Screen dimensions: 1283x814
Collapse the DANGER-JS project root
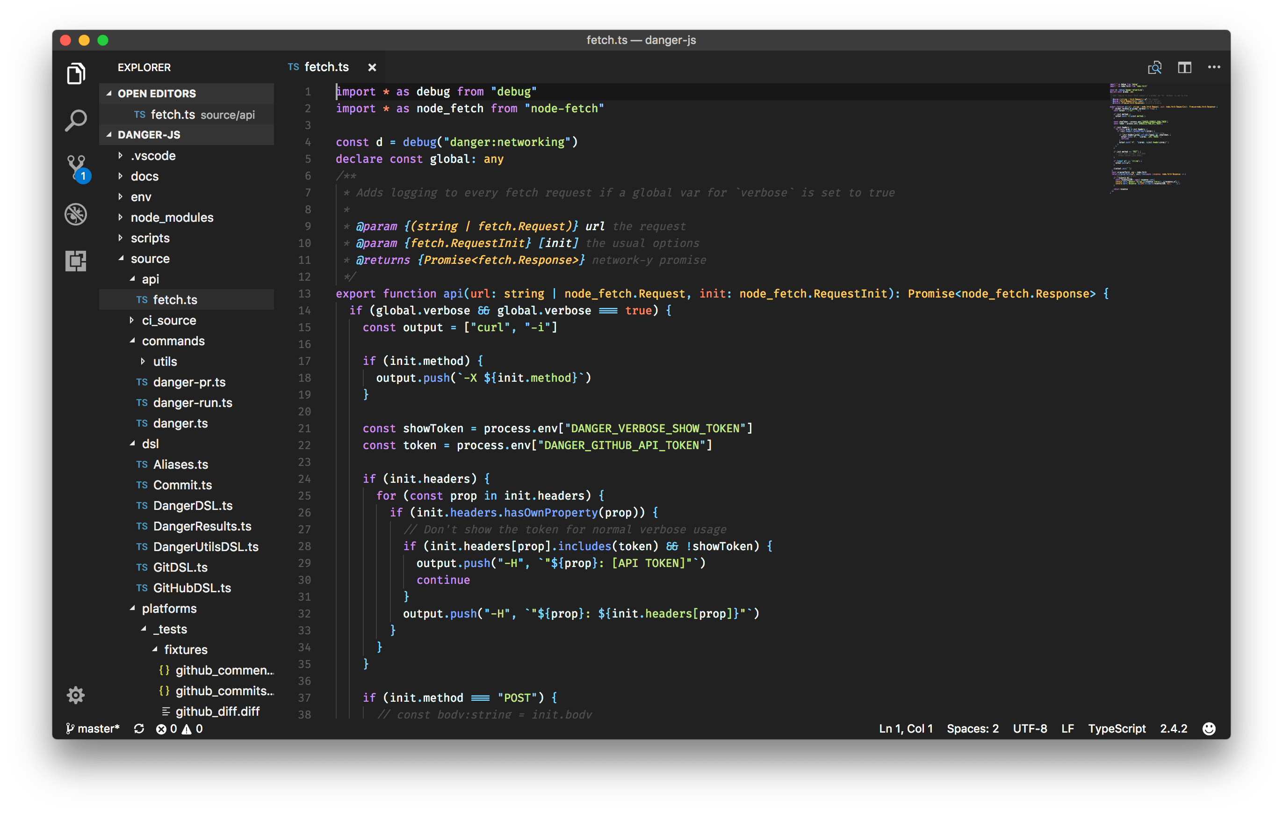pyautogui.click(x=109, y=134)
